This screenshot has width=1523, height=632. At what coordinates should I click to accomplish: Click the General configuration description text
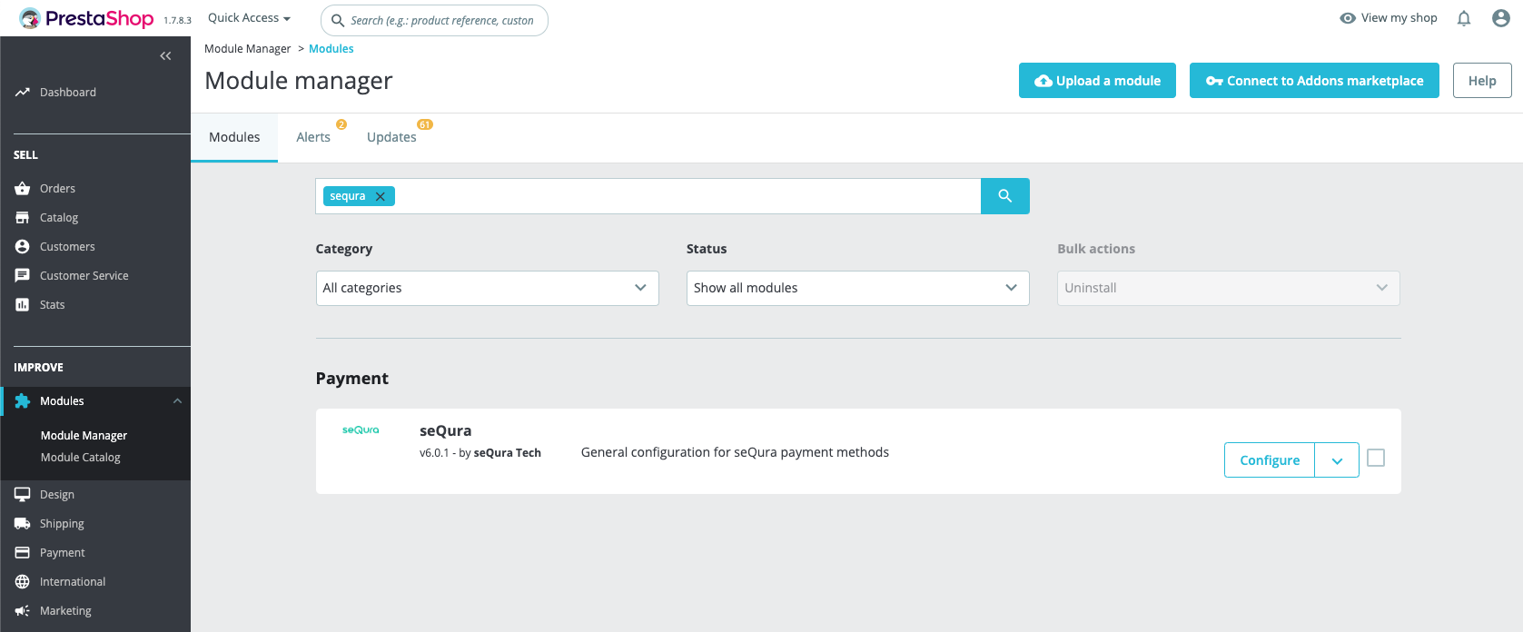point(735,452)
